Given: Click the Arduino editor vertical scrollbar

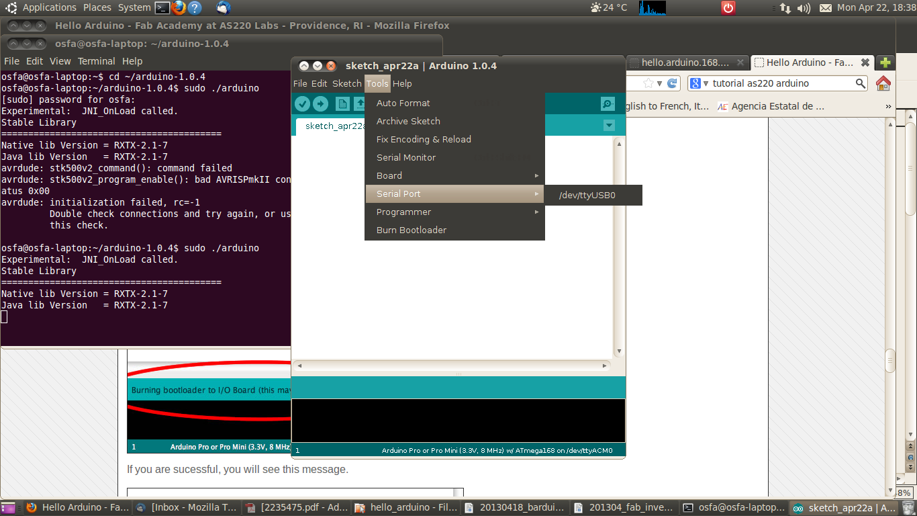Looking at the screenshot, I should 619,247.
